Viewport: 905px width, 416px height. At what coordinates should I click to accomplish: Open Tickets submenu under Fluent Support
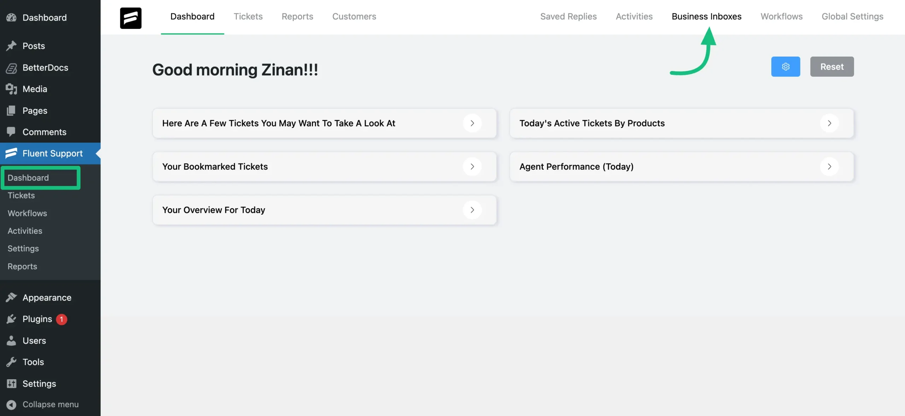pos(21,195)
